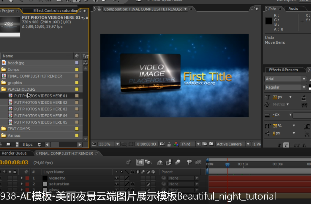311x204 pixels.
Task: Switch to the Project tab
Action: coord(8,11)
